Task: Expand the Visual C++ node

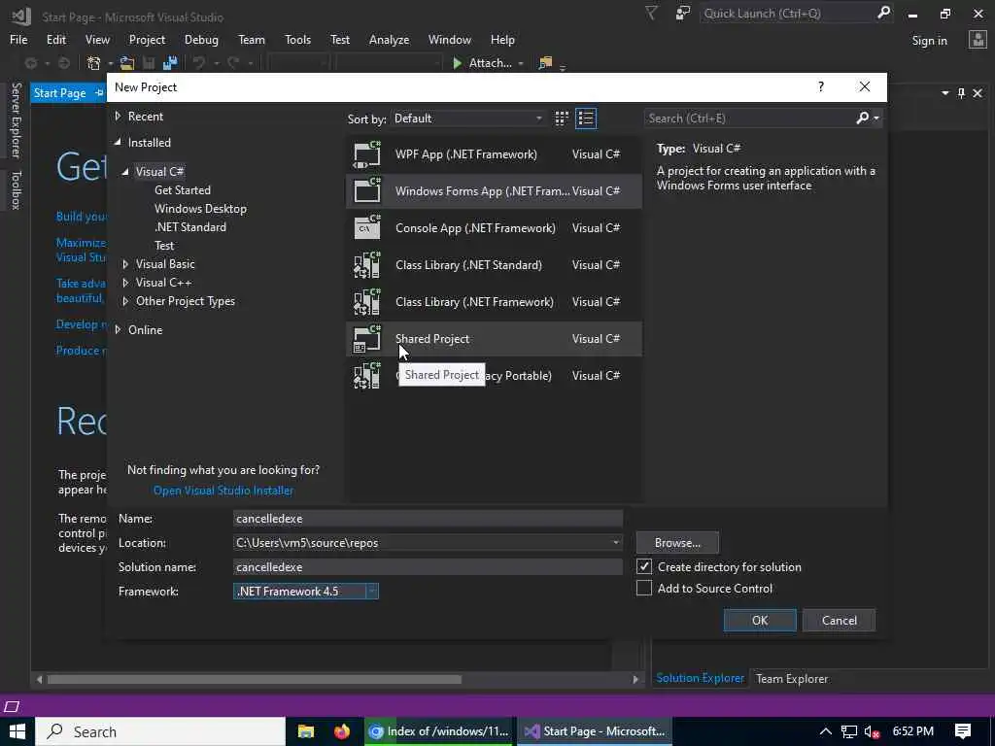Action: coord(125,283)
